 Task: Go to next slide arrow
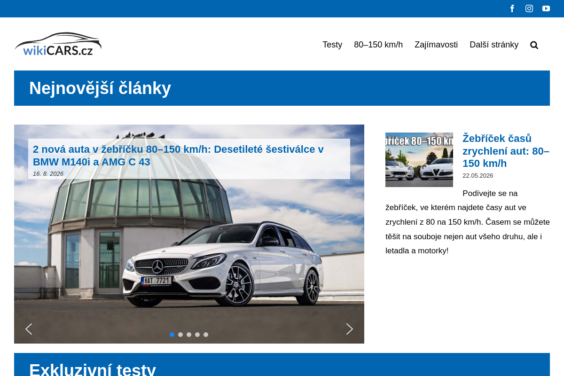350,329
